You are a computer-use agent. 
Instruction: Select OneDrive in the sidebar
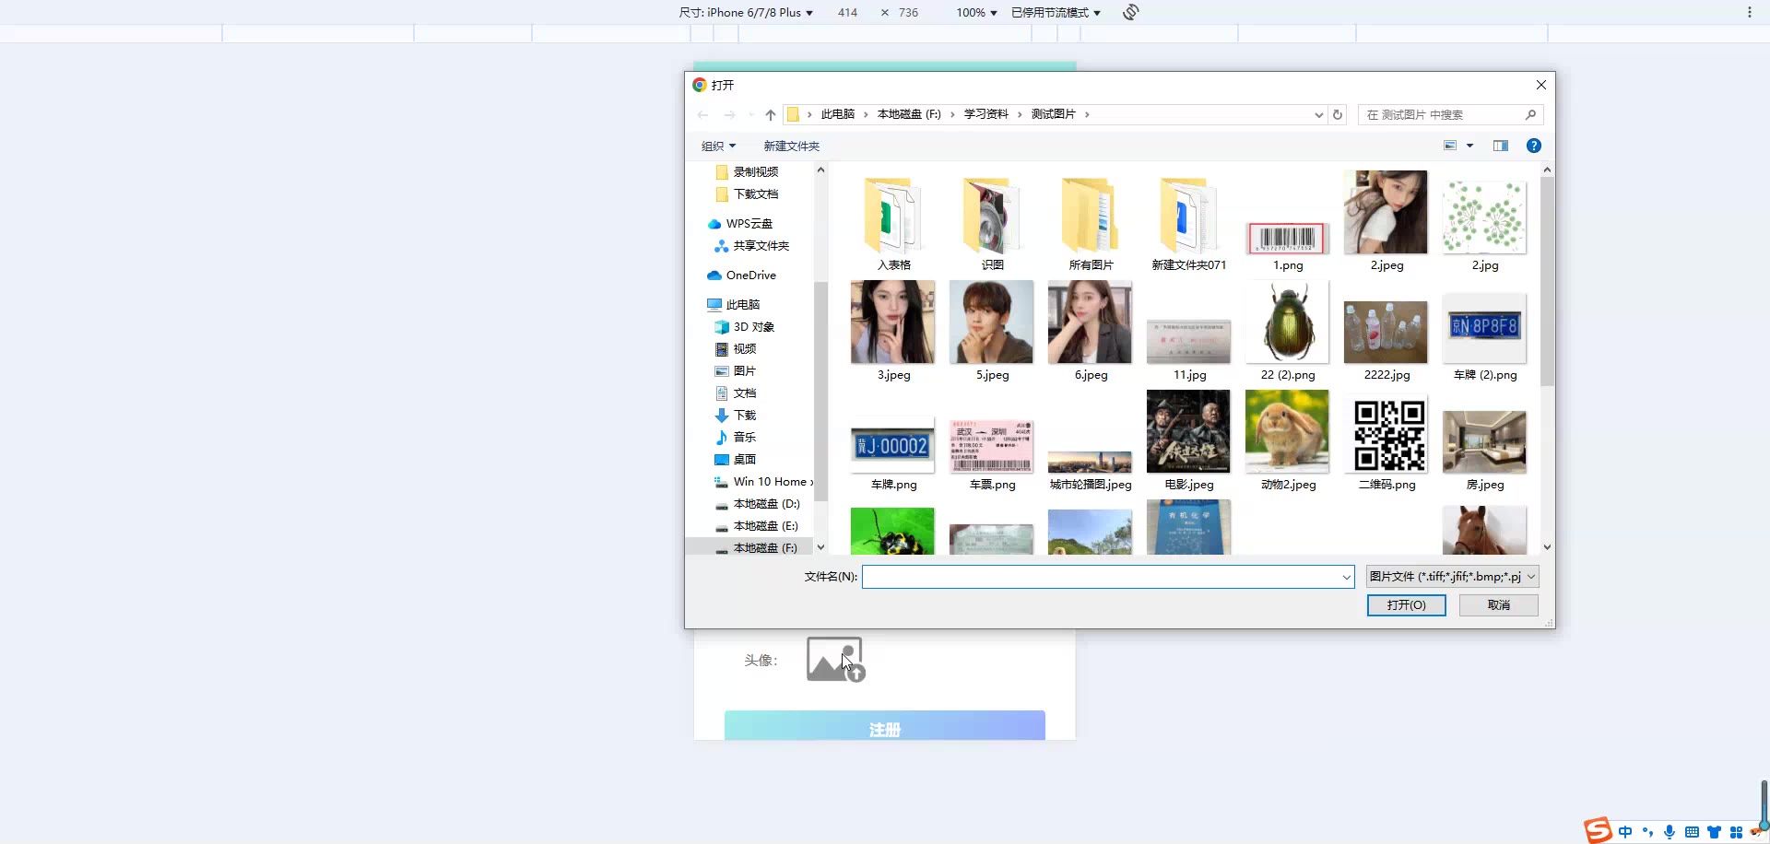741,275
